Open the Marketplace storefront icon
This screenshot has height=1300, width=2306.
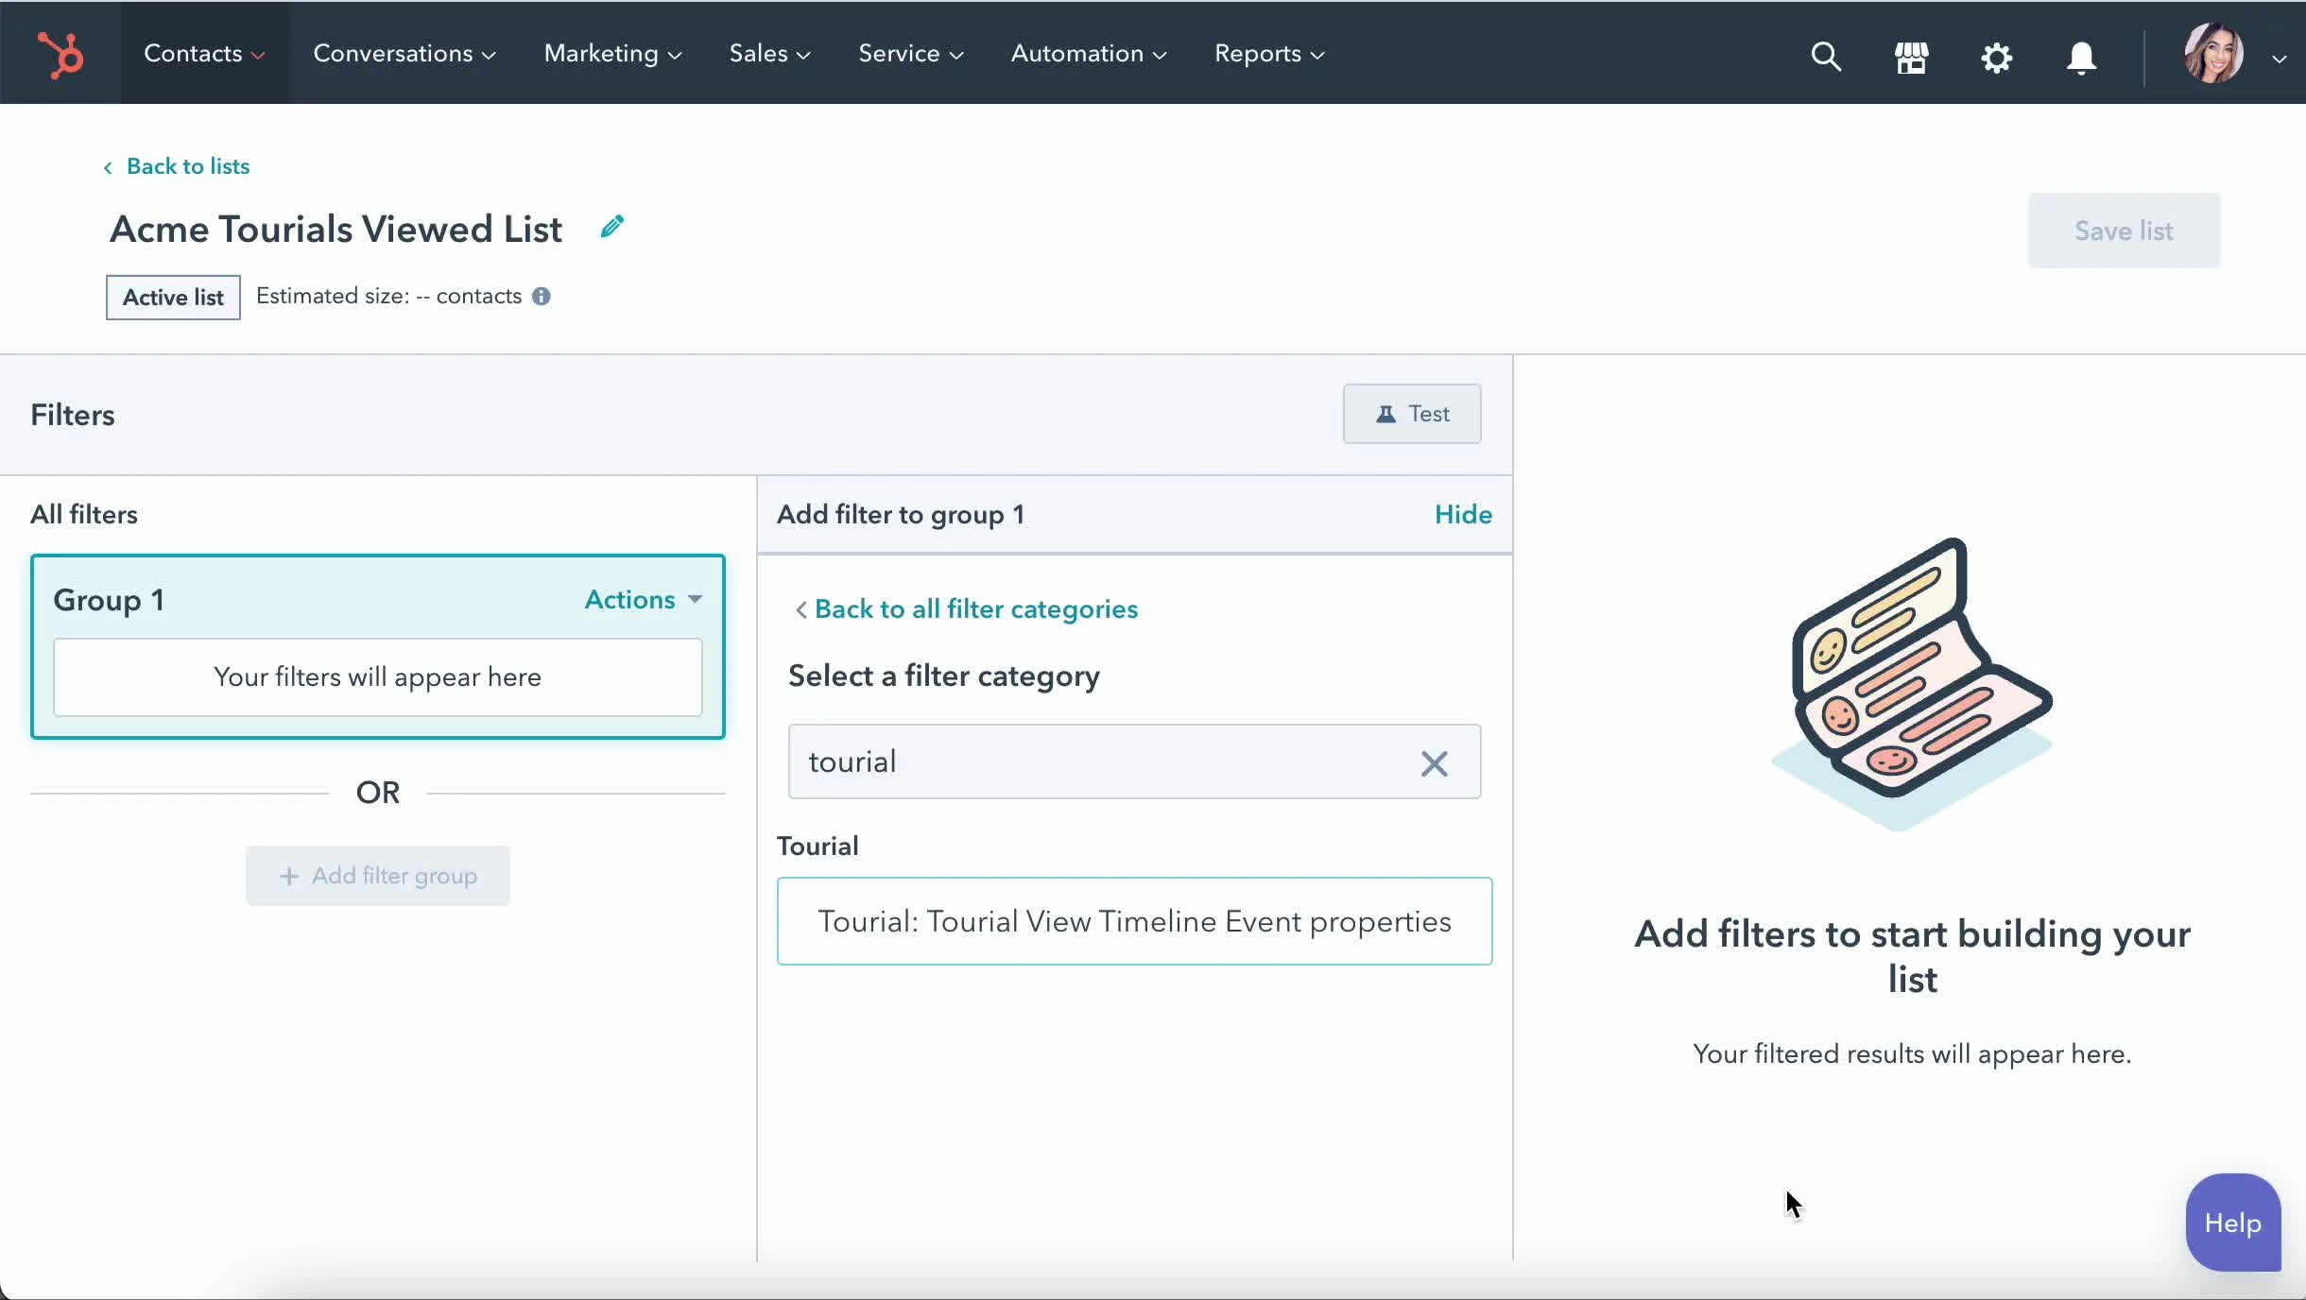[x=1911, y=57]
